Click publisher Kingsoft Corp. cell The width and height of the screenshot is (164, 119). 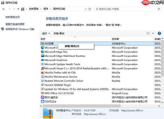[x=120, y=93]
